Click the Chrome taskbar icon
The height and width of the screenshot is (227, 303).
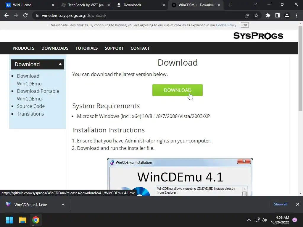[x=36, y=220]
